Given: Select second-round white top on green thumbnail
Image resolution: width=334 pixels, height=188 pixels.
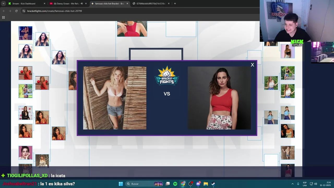Looking at the screenshot, I should 271,83.
